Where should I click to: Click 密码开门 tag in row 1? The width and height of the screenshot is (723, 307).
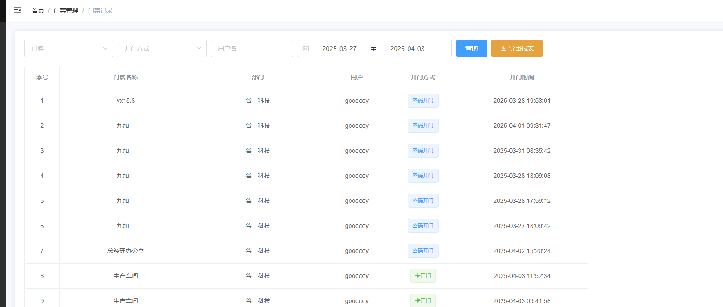click(423, 101)
